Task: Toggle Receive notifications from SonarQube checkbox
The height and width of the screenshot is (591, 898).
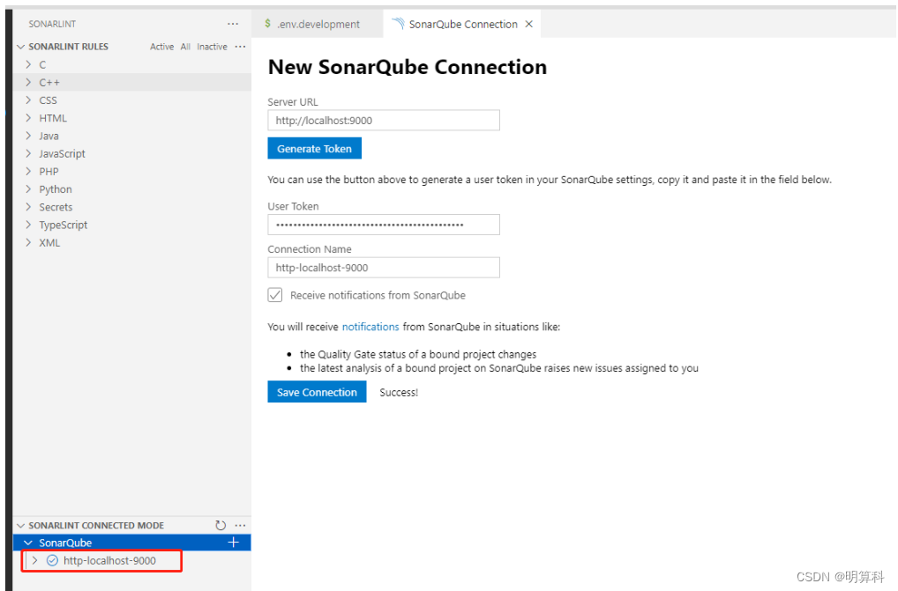Action: 275,295
